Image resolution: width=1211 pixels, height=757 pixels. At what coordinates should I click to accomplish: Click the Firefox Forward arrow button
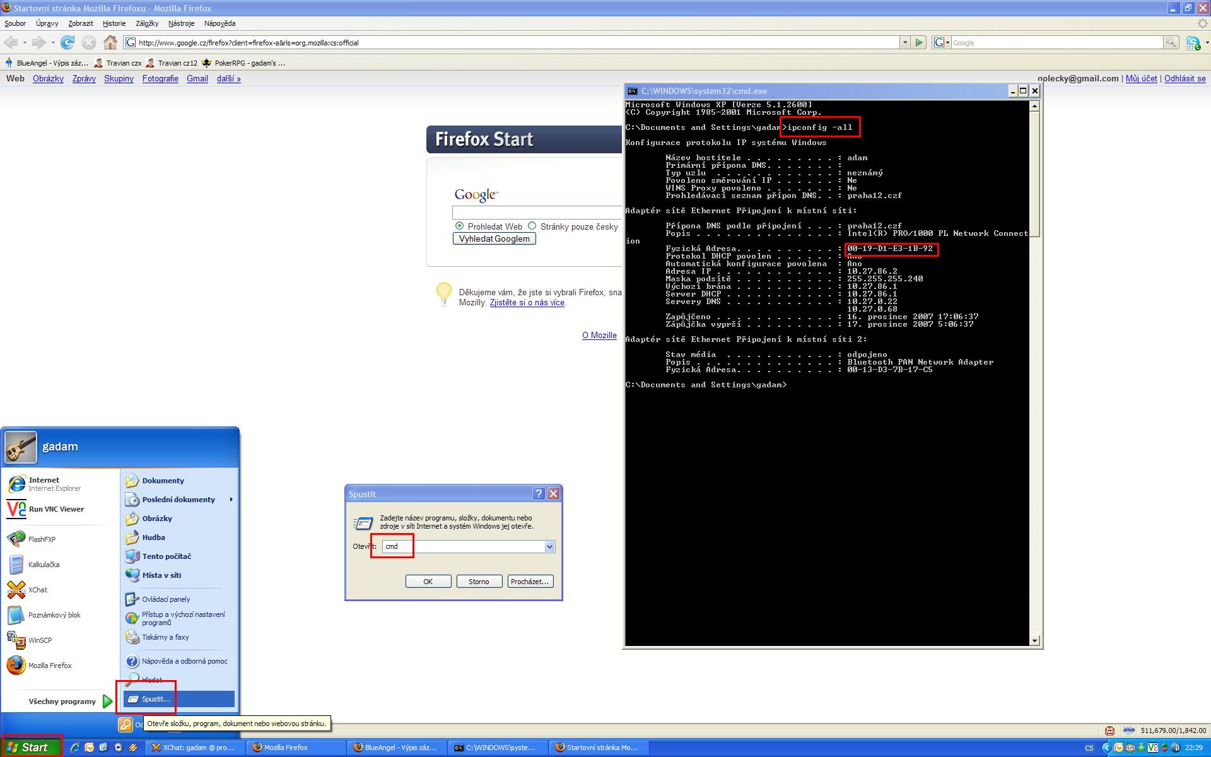coord(39,42)
